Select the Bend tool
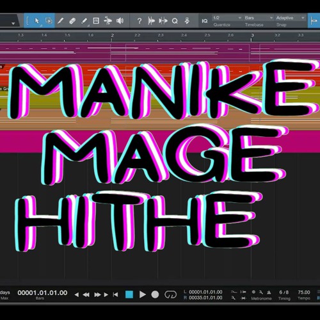The image size is (320, 320). (x=108, y=20)
